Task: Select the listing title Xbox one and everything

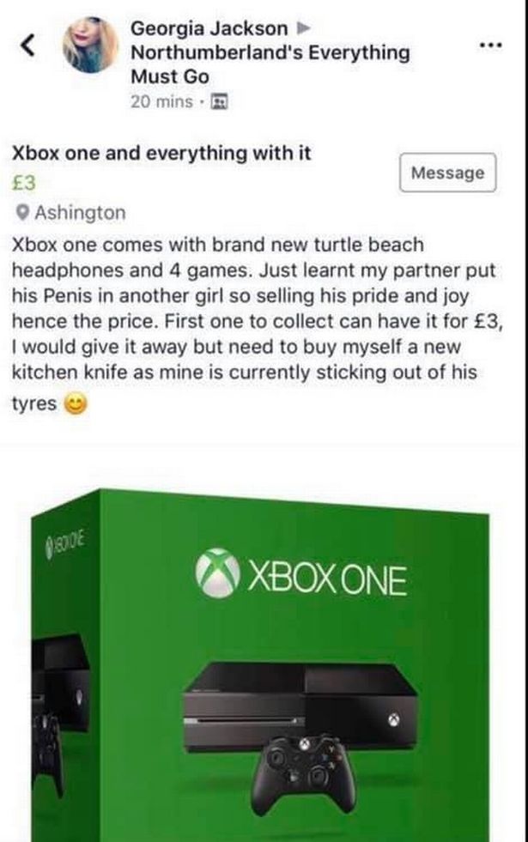Action: click(x=161, y=154)
